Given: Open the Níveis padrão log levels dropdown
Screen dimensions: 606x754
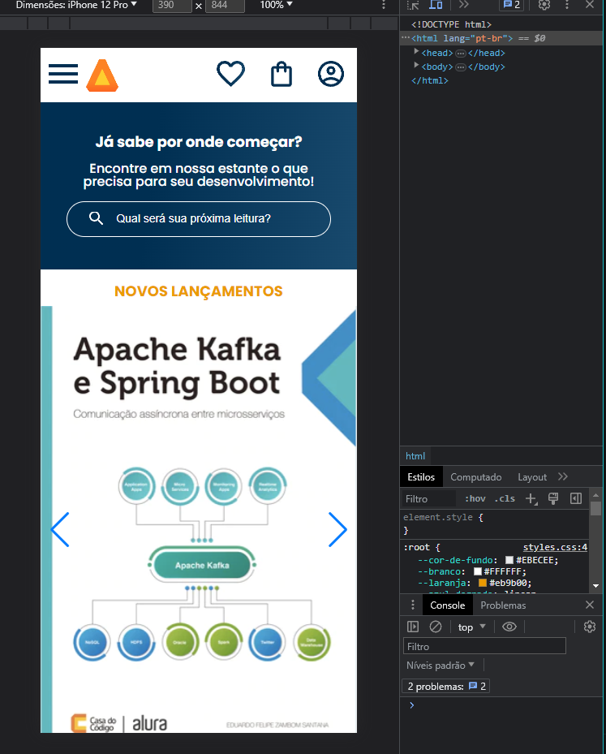Looking at the screenshot, I should coord(441,665).
